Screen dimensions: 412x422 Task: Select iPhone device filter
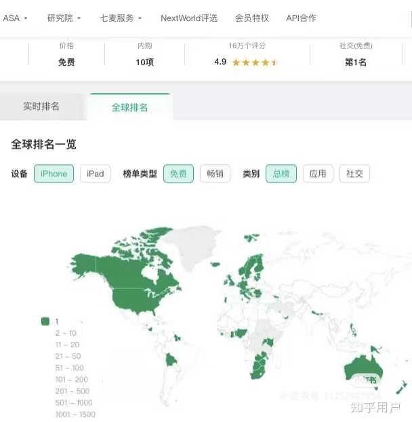click(54, 174)
